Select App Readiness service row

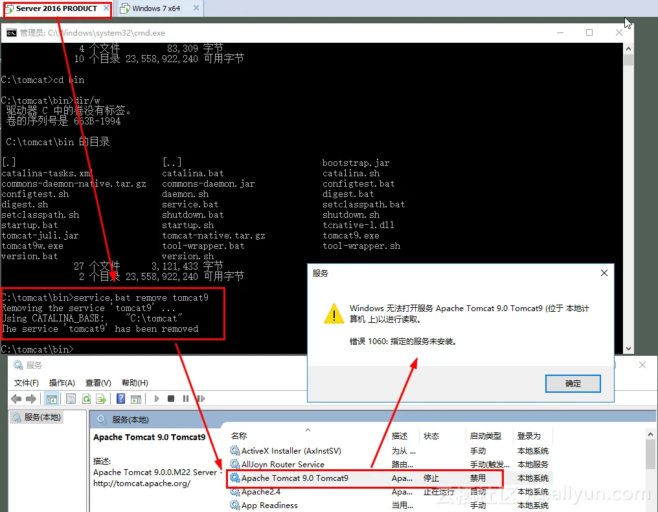coord(269,506)
